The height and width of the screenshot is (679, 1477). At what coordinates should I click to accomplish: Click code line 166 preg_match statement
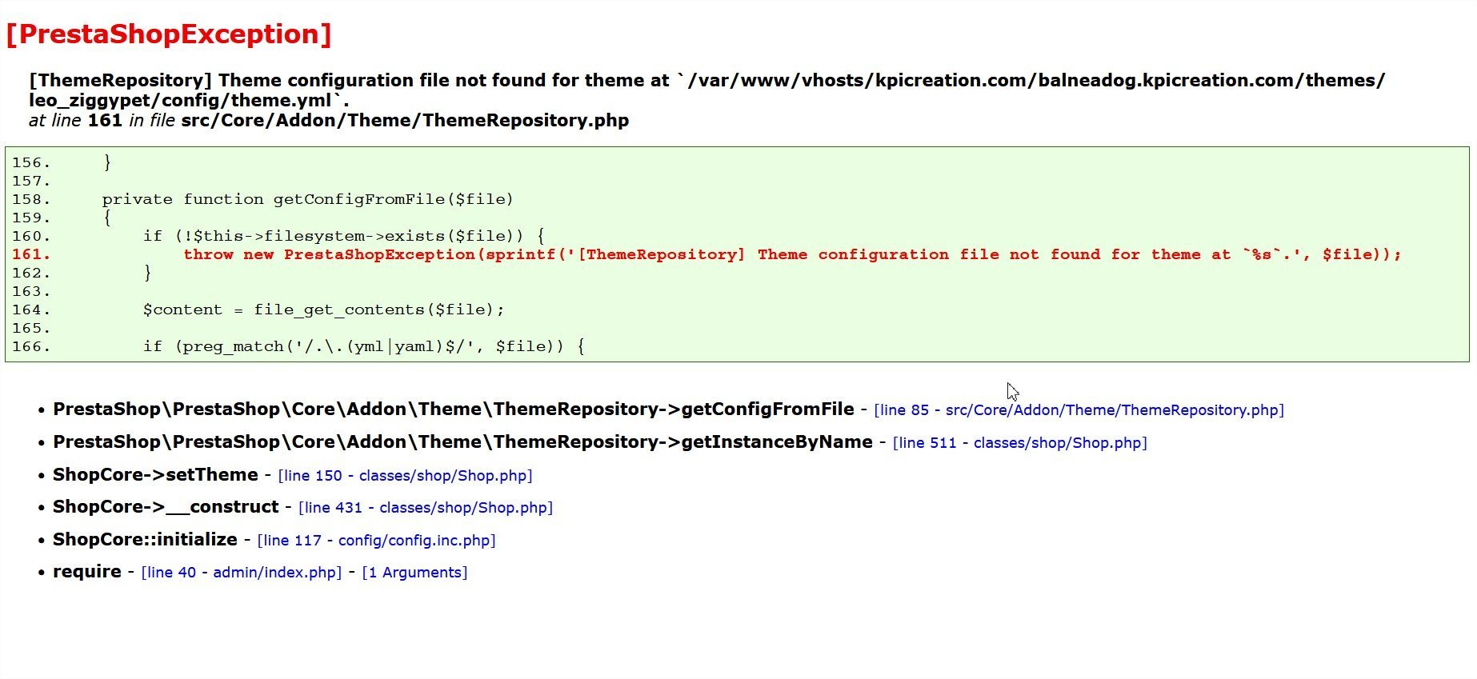click(x=364, y=346)
